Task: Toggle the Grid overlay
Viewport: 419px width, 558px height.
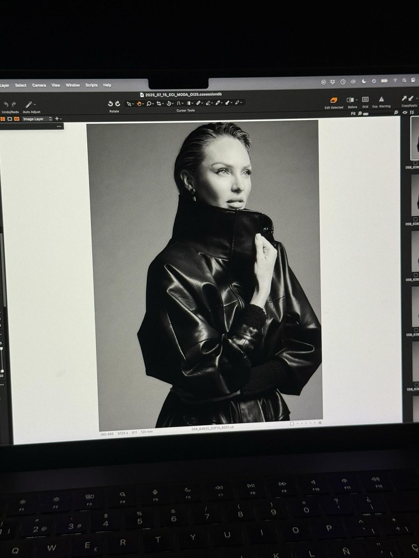Action: pyautogui.click(x=365, y=100)
